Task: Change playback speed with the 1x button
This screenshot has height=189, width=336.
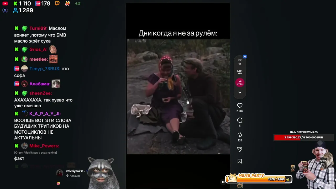Action: click(x=240, y=61)
